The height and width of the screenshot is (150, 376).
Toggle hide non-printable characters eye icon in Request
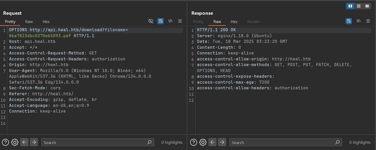[151, 21]
